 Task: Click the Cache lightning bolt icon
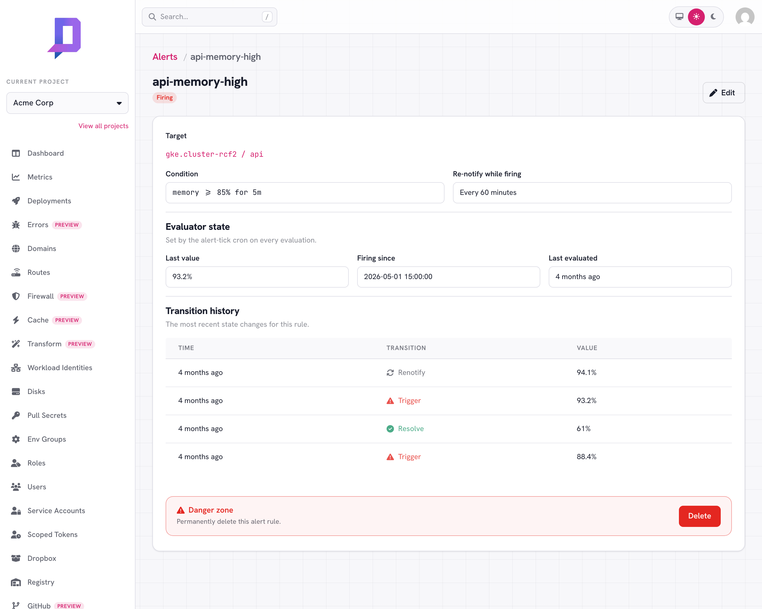pyautogui.click(x=16, y=320)
